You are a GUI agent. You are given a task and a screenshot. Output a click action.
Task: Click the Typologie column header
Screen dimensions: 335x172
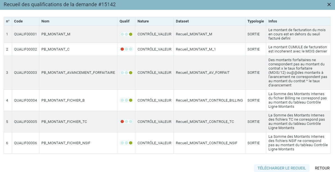[256, 21]
